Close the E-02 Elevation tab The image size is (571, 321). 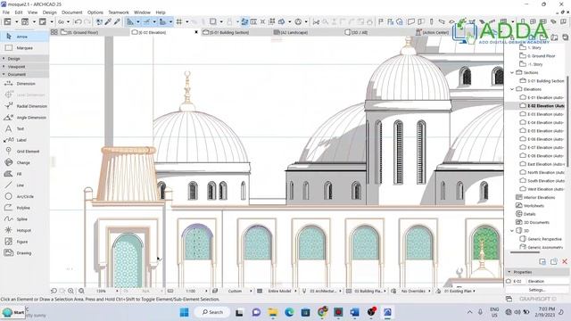(x=196, y=32)
